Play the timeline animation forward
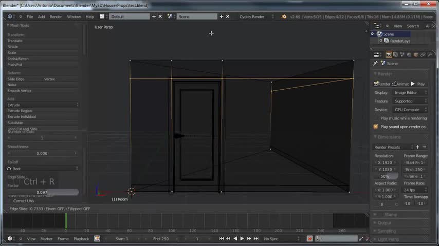The image size is (439, 246). point(242,239)
